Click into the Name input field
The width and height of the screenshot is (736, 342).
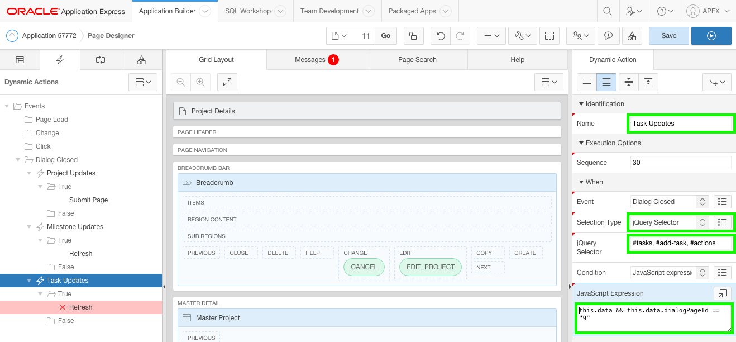[680, 123]
